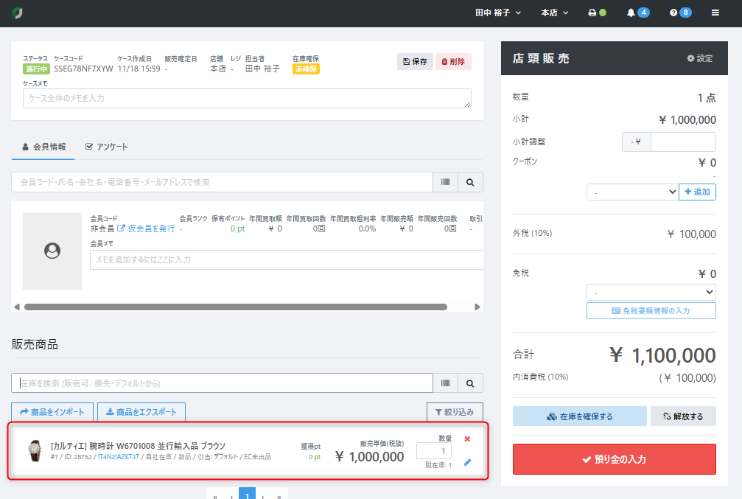Click 絞り込み filter button

click(455, 412)
